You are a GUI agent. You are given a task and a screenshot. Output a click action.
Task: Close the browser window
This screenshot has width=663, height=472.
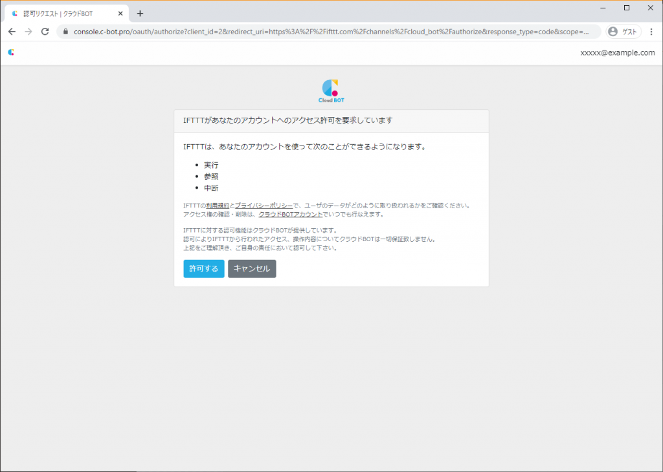650,8
